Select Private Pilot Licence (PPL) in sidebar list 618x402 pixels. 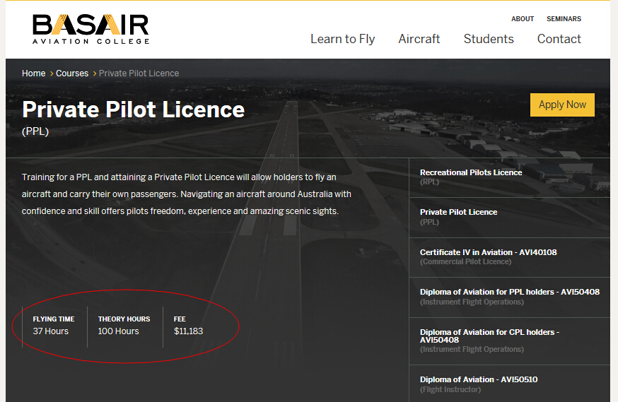coord(458,216)
